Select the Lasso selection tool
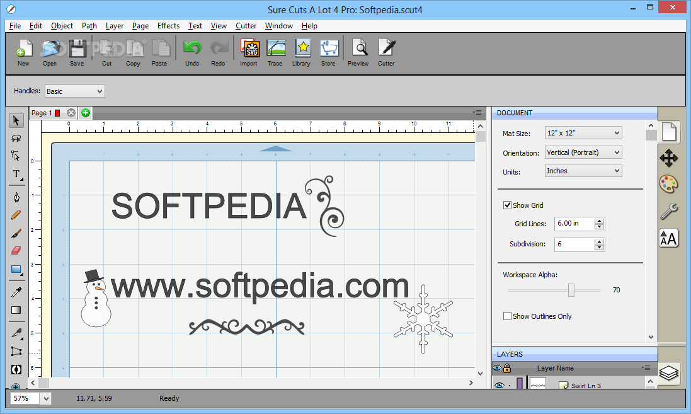 [x=16, y=139]
